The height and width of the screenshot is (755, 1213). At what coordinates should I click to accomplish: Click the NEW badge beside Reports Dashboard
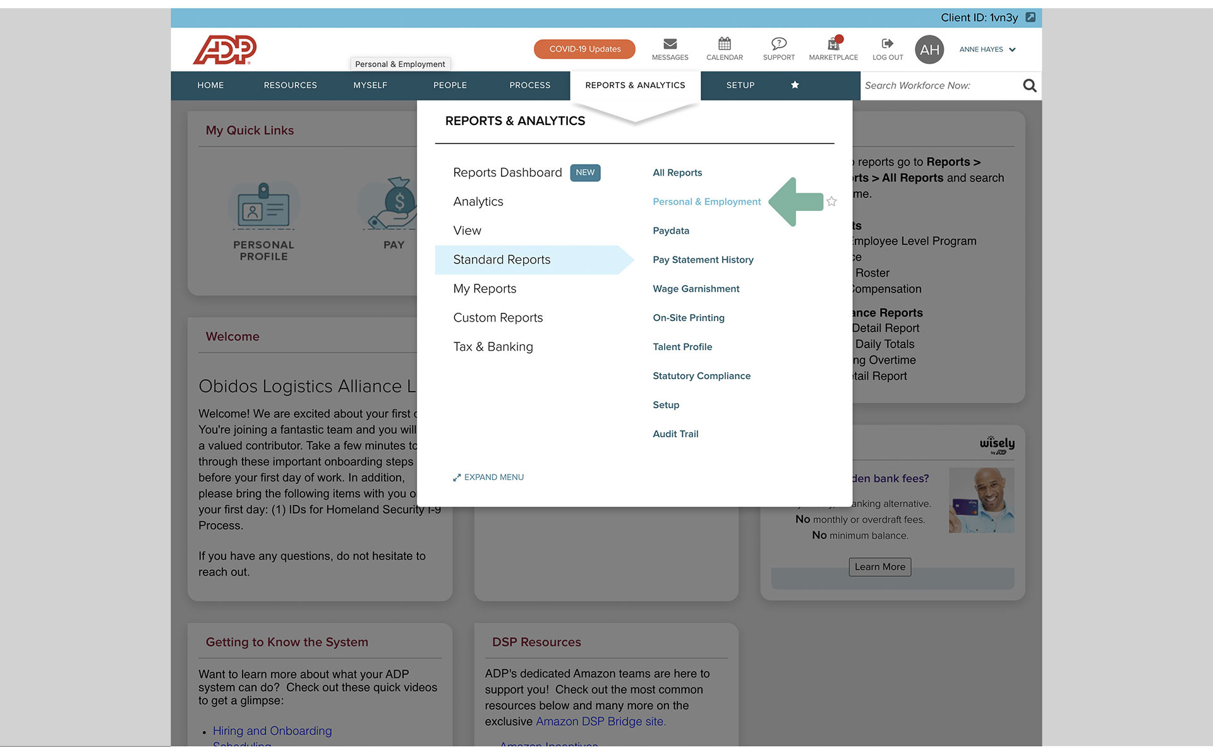[x=585, y=172]
